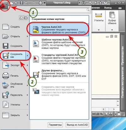Select Печать menu item
This screenshot has height=130, width=126.
(14, 76)
